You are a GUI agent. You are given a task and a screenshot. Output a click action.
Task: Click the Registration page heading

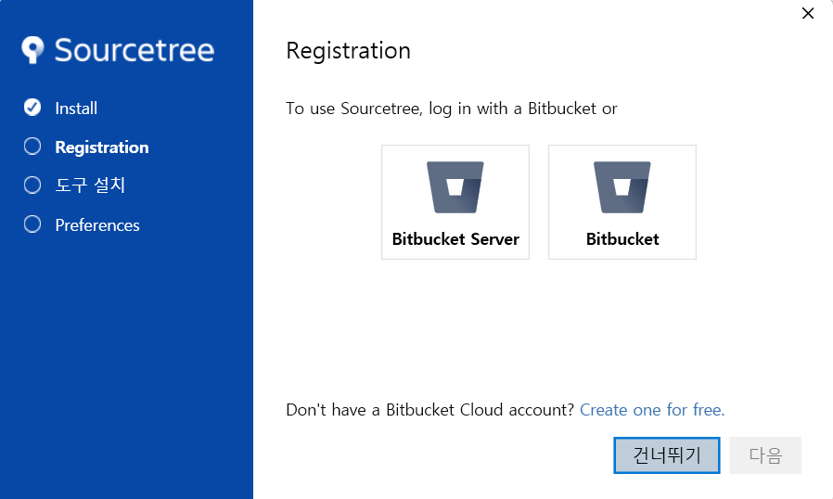tap(349, 51)
